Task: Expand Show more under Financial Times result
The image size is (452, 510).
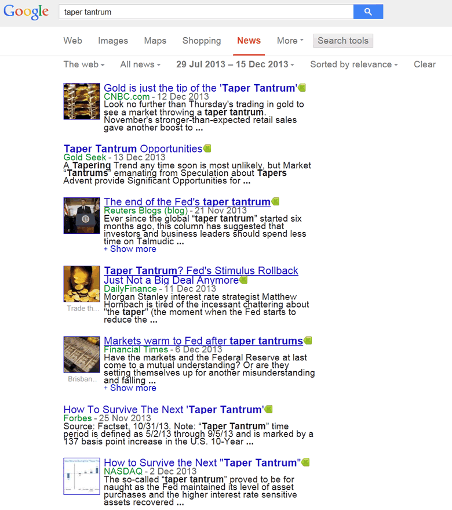Action: [x=130, y=388]
